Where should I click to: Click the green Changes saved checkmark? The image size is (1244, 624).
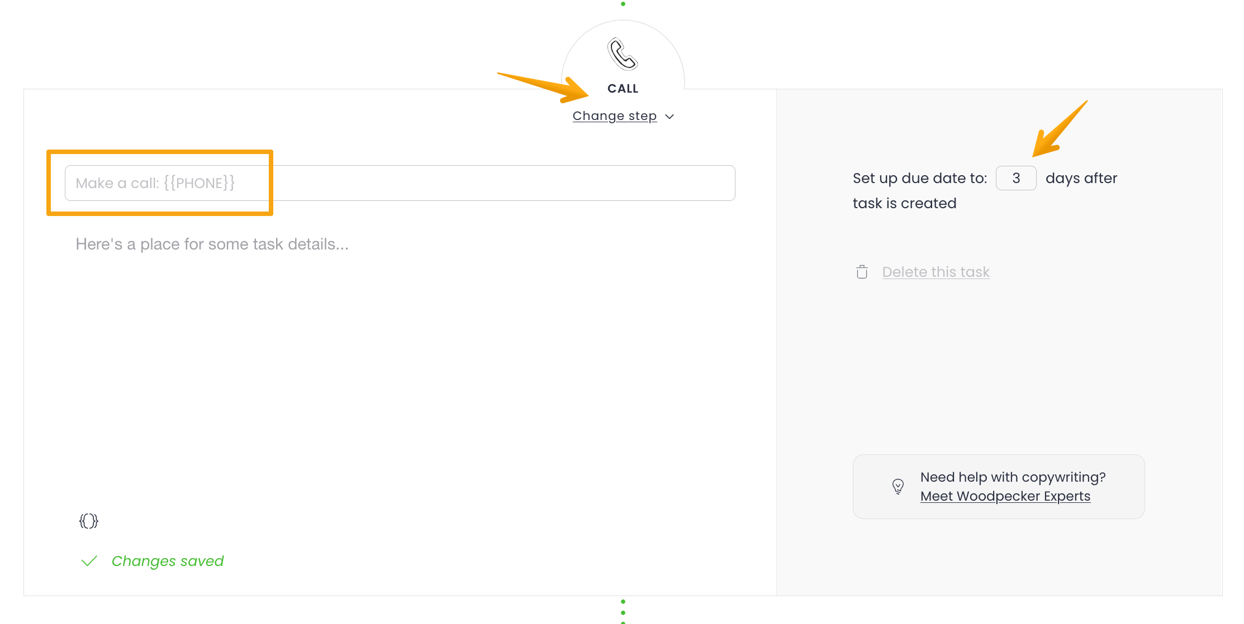point(89,561)
